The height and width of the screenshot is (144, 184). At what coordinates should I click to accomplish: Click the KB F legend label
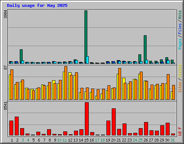[x=180, y=131]
